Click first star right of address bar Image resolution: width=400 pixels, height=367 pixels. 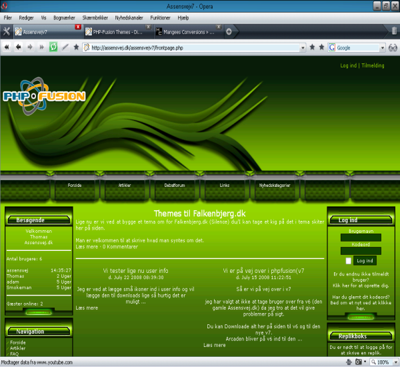[312, 47]
